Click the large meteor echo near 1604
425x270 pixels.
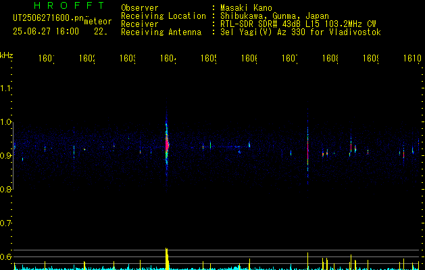point(167,145)
